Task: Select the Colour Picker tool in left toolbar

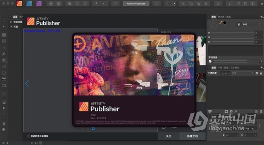Action: (4, 115)
